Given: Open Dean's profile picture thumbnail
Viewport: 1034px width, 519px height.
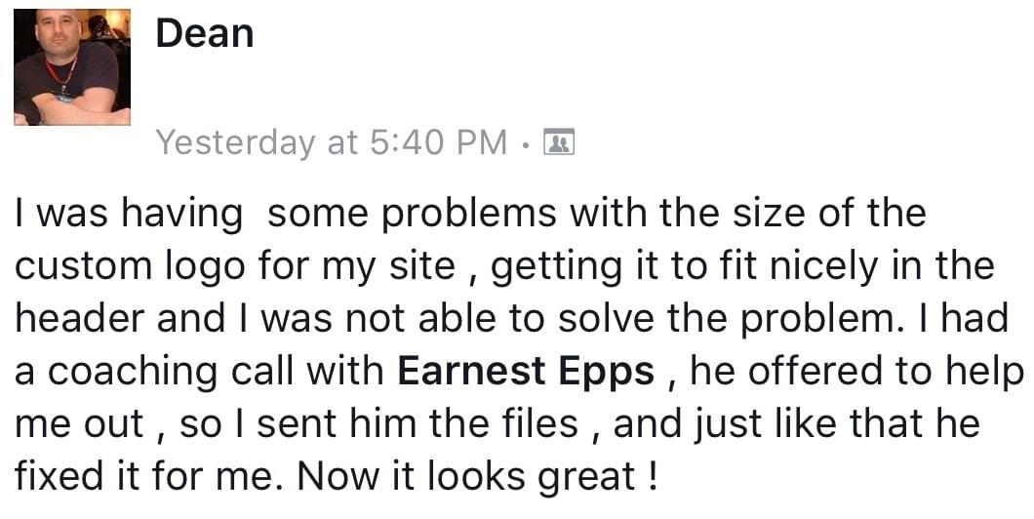Looking at the screenshot, I should coord(72,66).
